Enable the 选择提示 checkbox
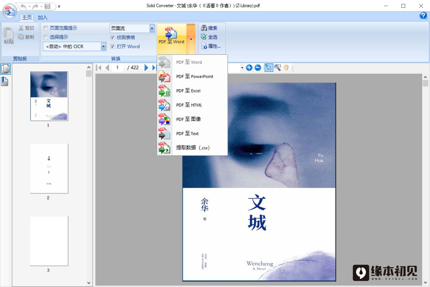The image size is (430, 287). click(x=46, y=37)
